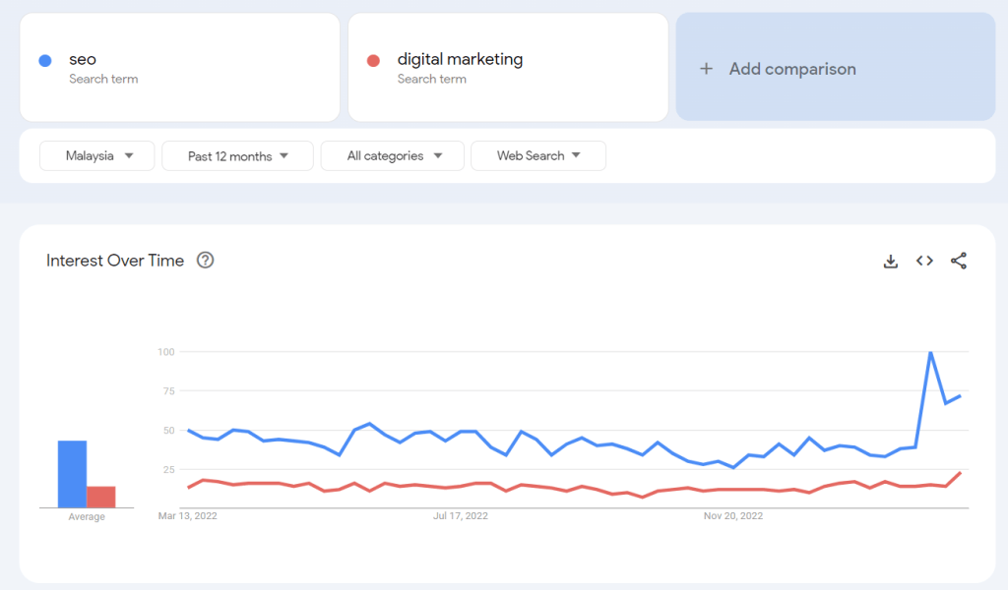Select the red Average bar

(x=101, y=494)
